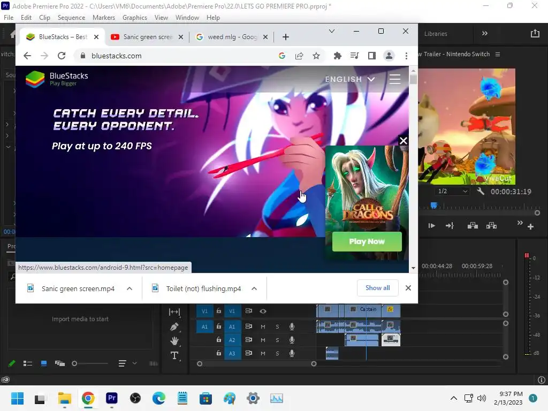
Task: Click Play Now on Call of Dragons ad
Action: tap(367, 241)
